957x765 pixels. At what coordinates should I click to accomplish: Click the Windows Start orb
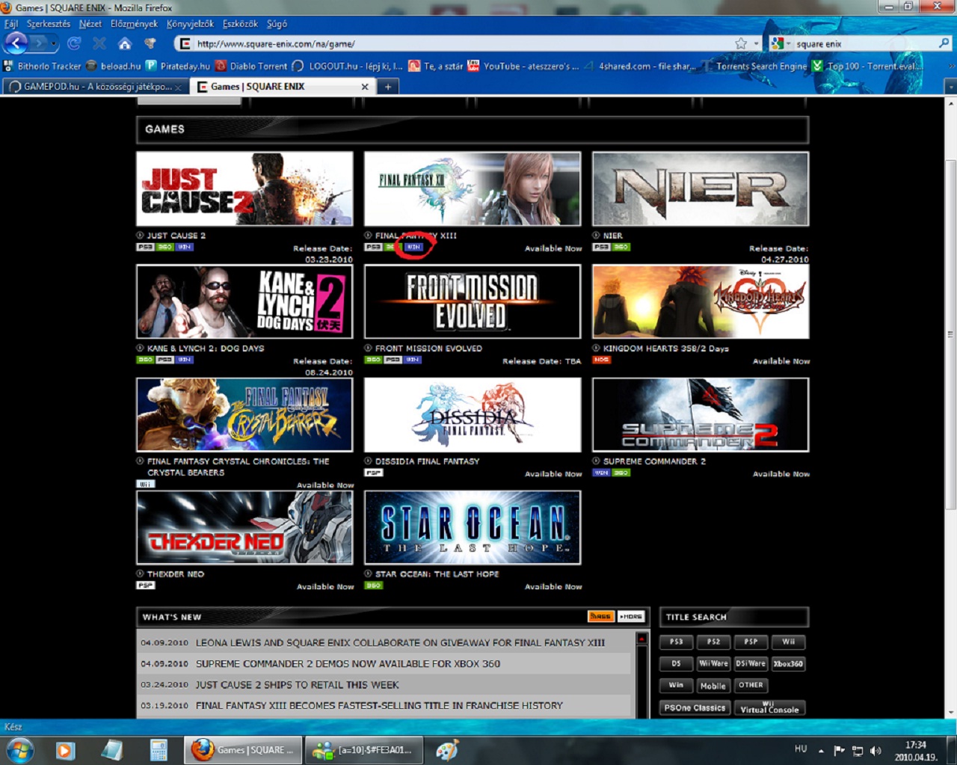coord(19,750)
